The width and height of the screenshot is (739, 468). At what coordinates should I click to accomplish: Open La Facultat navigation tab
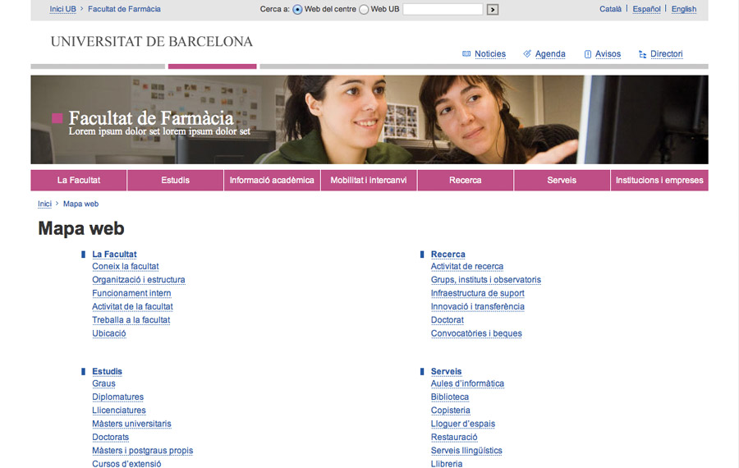[x=79, y=180]
